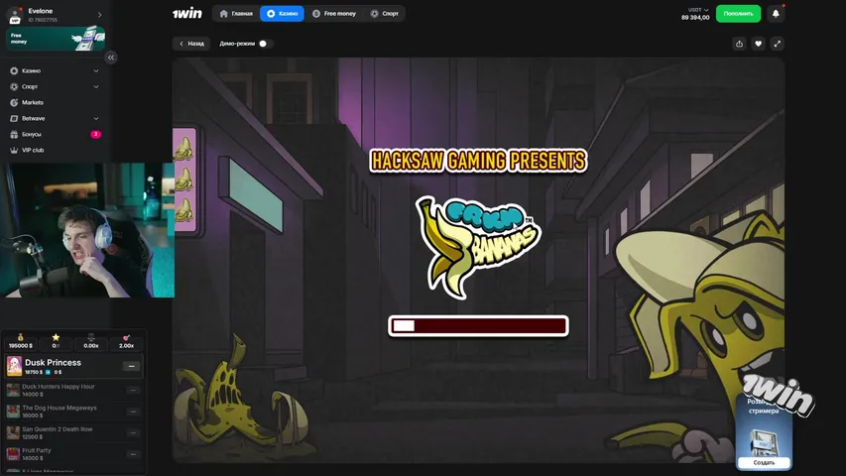The width and height of the screenshot is (846, 476).
Task: Click the money bag 195000 $ stat
Action: click(21, 341)
